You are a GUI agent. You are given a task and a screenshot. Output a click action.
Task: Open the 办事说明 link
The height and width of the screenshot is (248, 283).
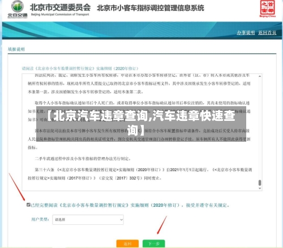(246, 33)
